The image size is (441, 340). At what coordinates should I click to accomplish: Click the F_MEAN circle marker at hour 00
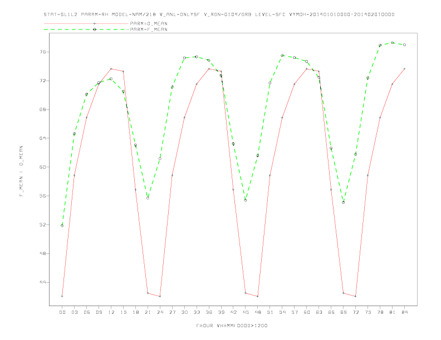62,226
